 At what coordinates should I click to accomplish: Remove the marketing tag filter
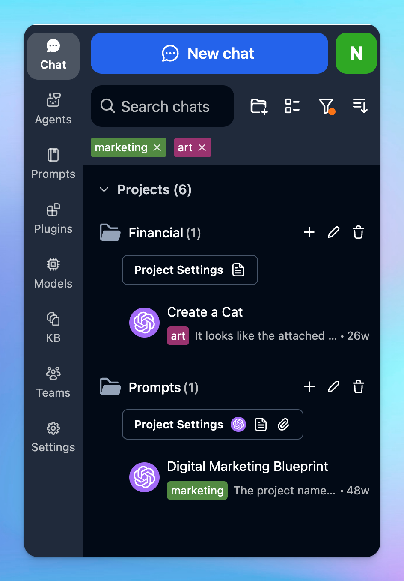point(157,147)
